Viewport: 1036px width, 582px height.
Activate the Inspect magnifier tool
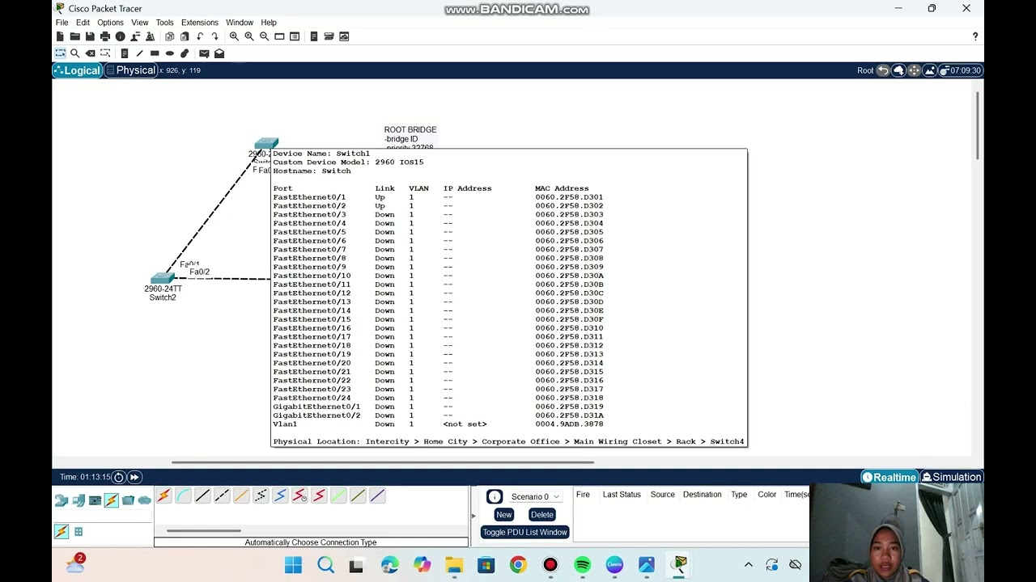tap(74, 53)
